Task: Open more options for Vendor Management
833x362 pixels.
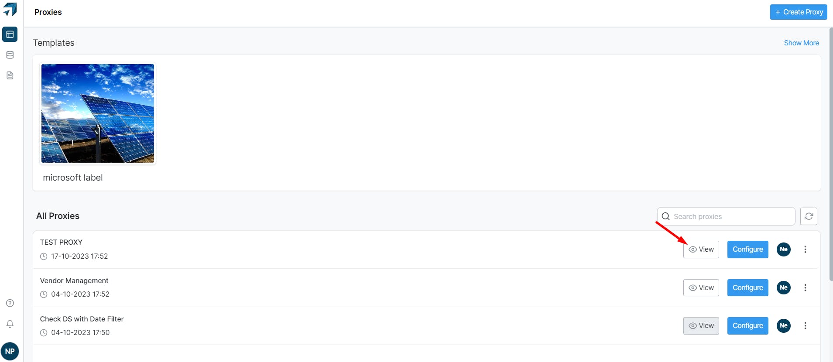Action: click(805, 288)
